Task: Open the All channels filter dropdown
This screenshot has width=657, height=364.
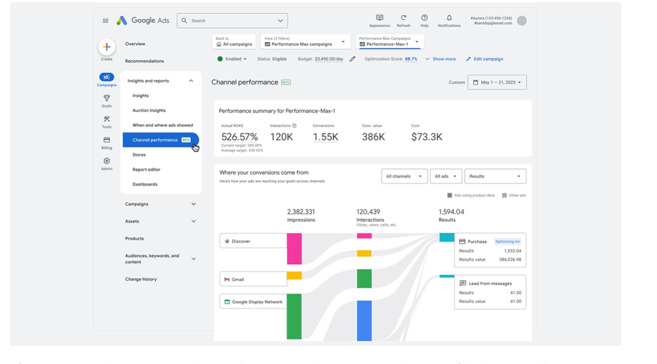Action: coord(405,176)
